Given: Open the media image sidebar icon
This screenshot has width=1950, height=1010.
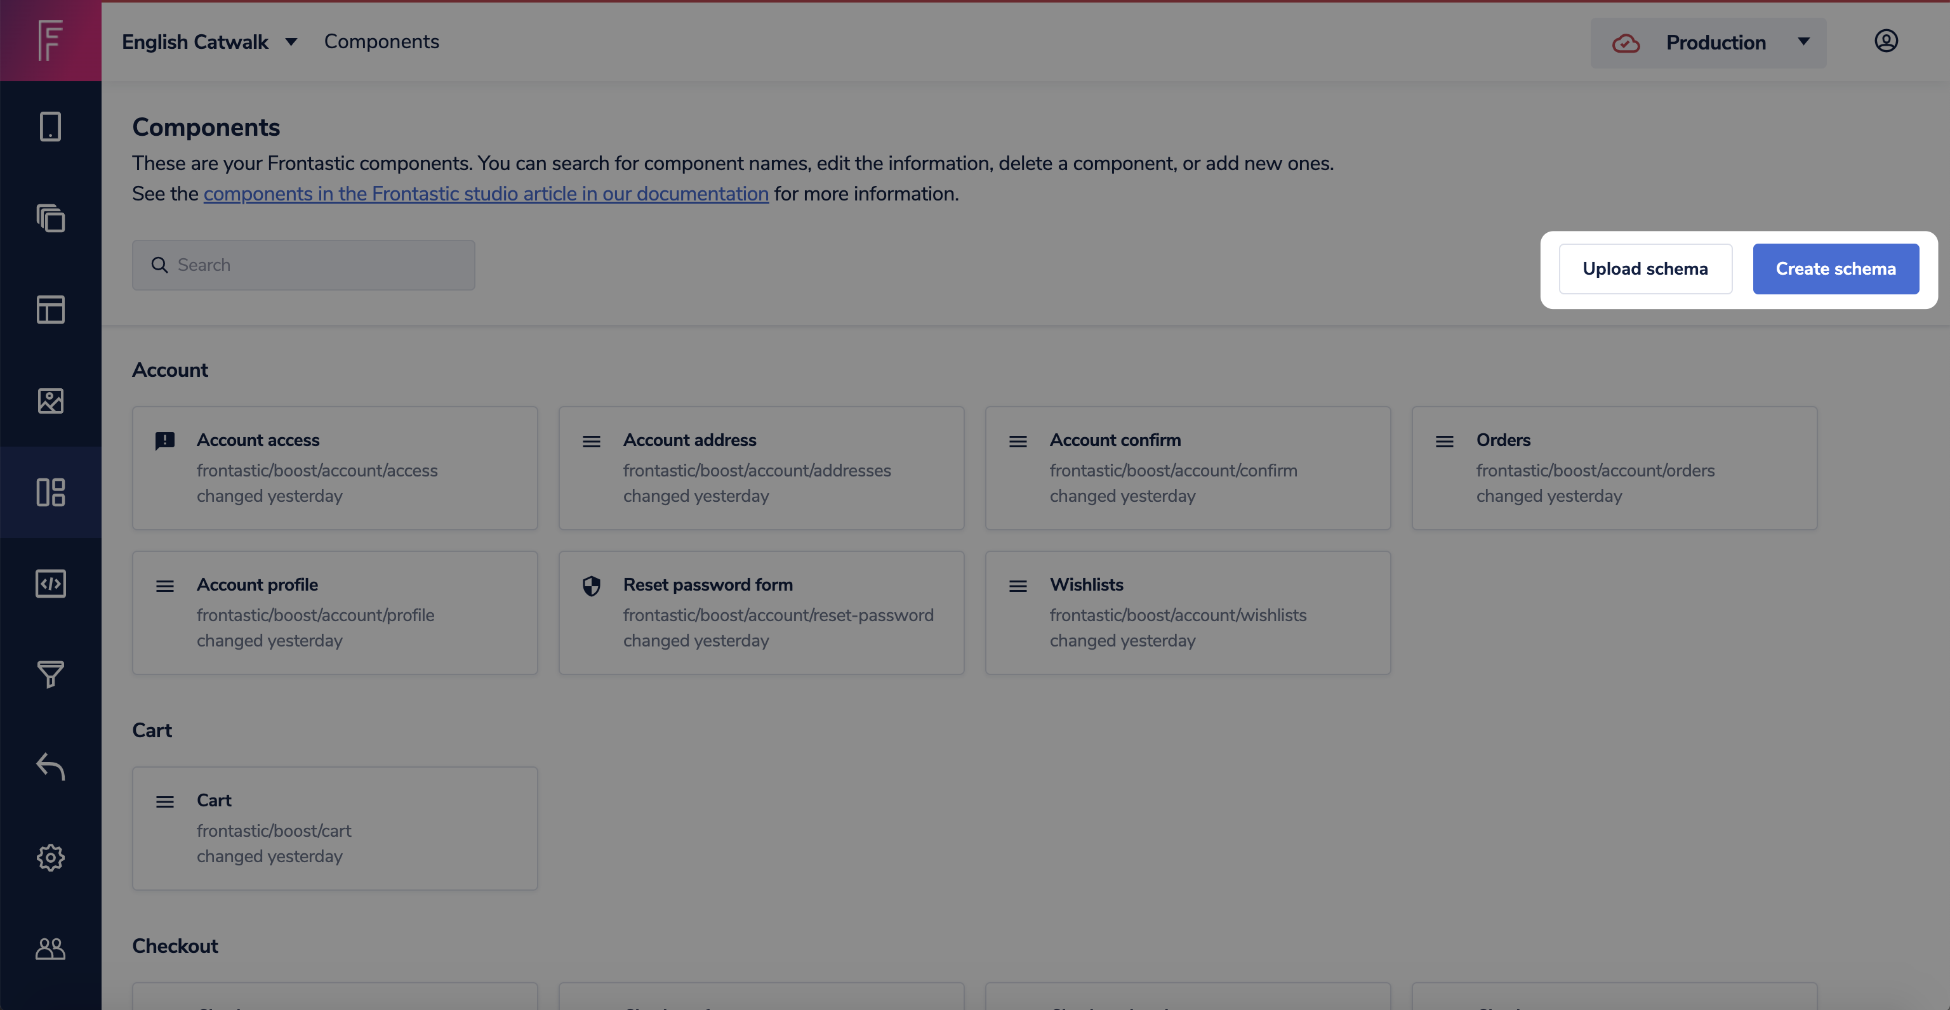Looking at the screenshot, I should [50, 401].
